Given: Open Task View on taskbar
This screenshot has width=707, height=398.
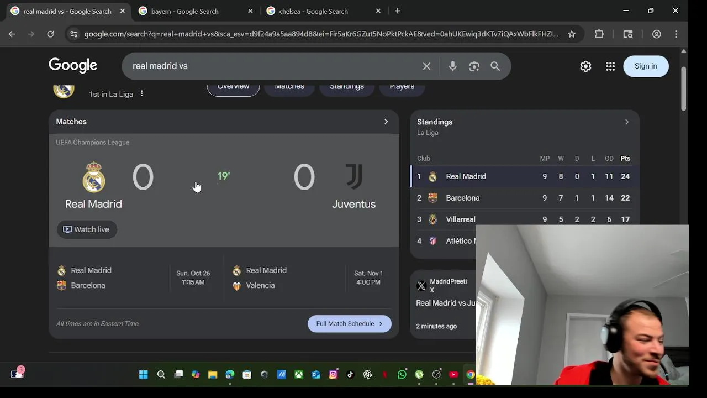Looking at the screenshot, I should pyautogui.click(x=178, y=374).
